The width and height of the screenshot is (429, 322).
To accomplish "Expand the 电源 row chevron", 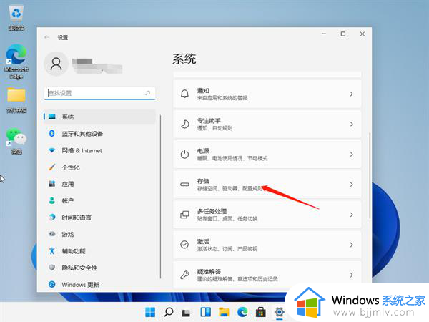I will pyautogui.click(x=352, y=154).
